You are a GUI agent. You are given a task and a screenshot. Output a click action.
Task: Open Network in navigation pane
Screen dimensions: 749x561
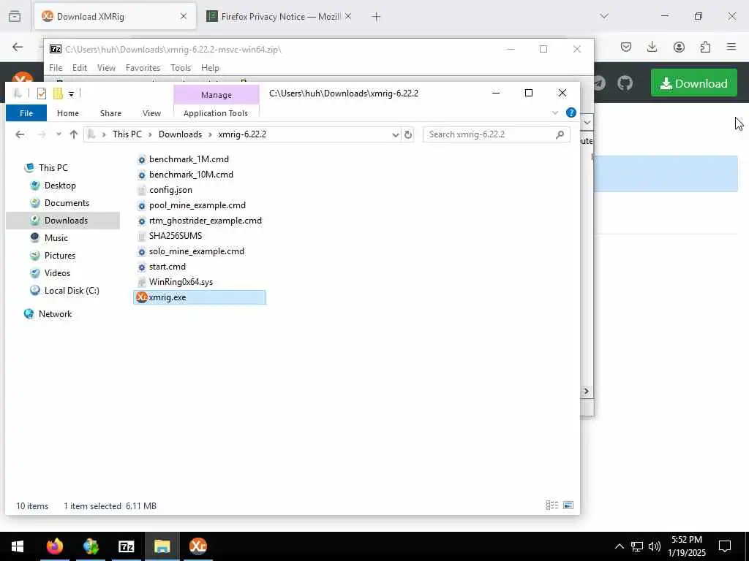55,314
